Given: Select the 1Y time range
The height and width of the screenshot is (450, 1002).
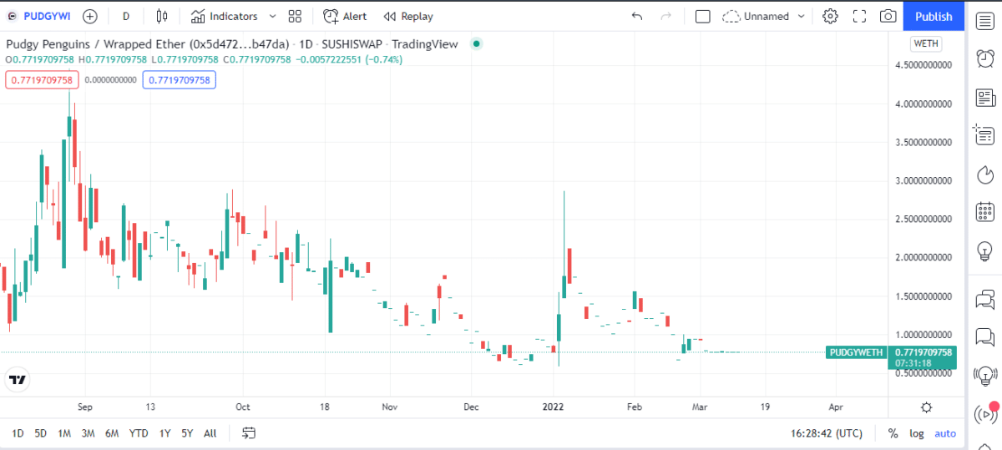Looking at the screenshot, I should [x=164, y=432].
